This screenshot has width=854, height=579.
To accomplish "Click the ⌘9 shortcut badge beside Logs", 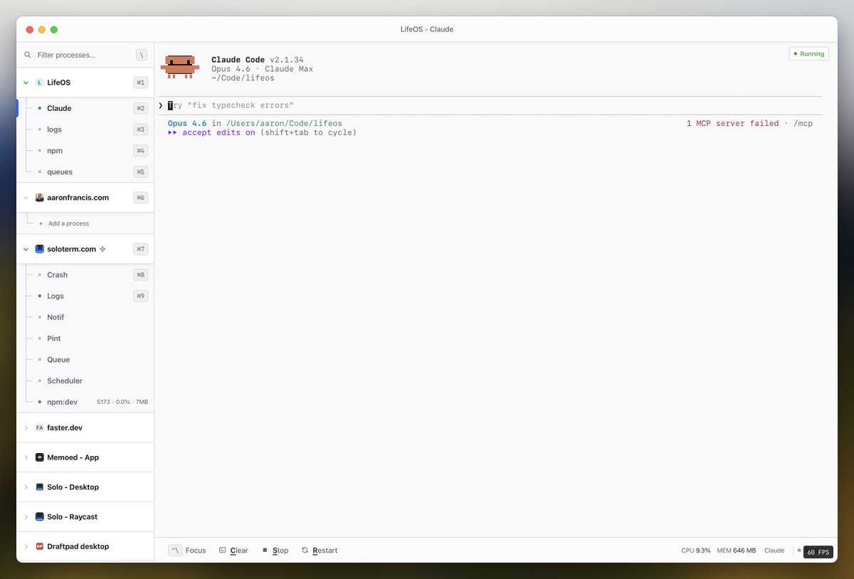I will click(141, 296).
